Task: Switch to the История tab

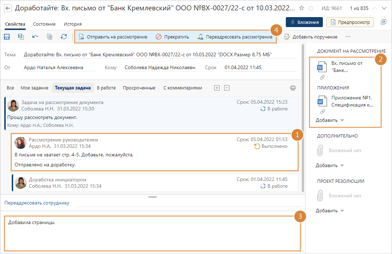Action: [73, 24]
